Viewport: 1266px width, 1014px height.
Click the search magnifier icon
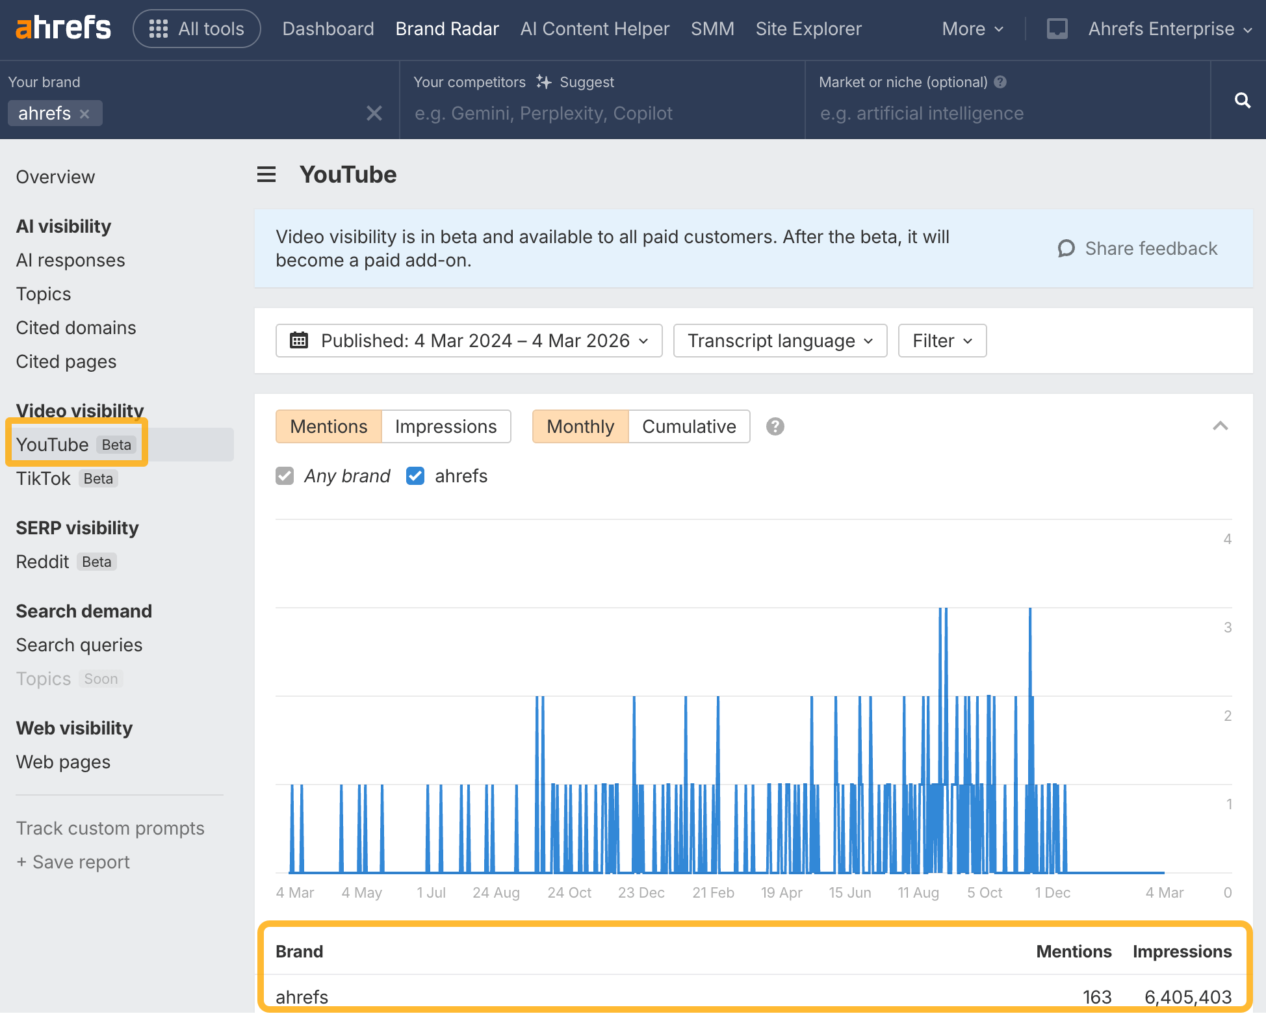(x=1241, y=100)
